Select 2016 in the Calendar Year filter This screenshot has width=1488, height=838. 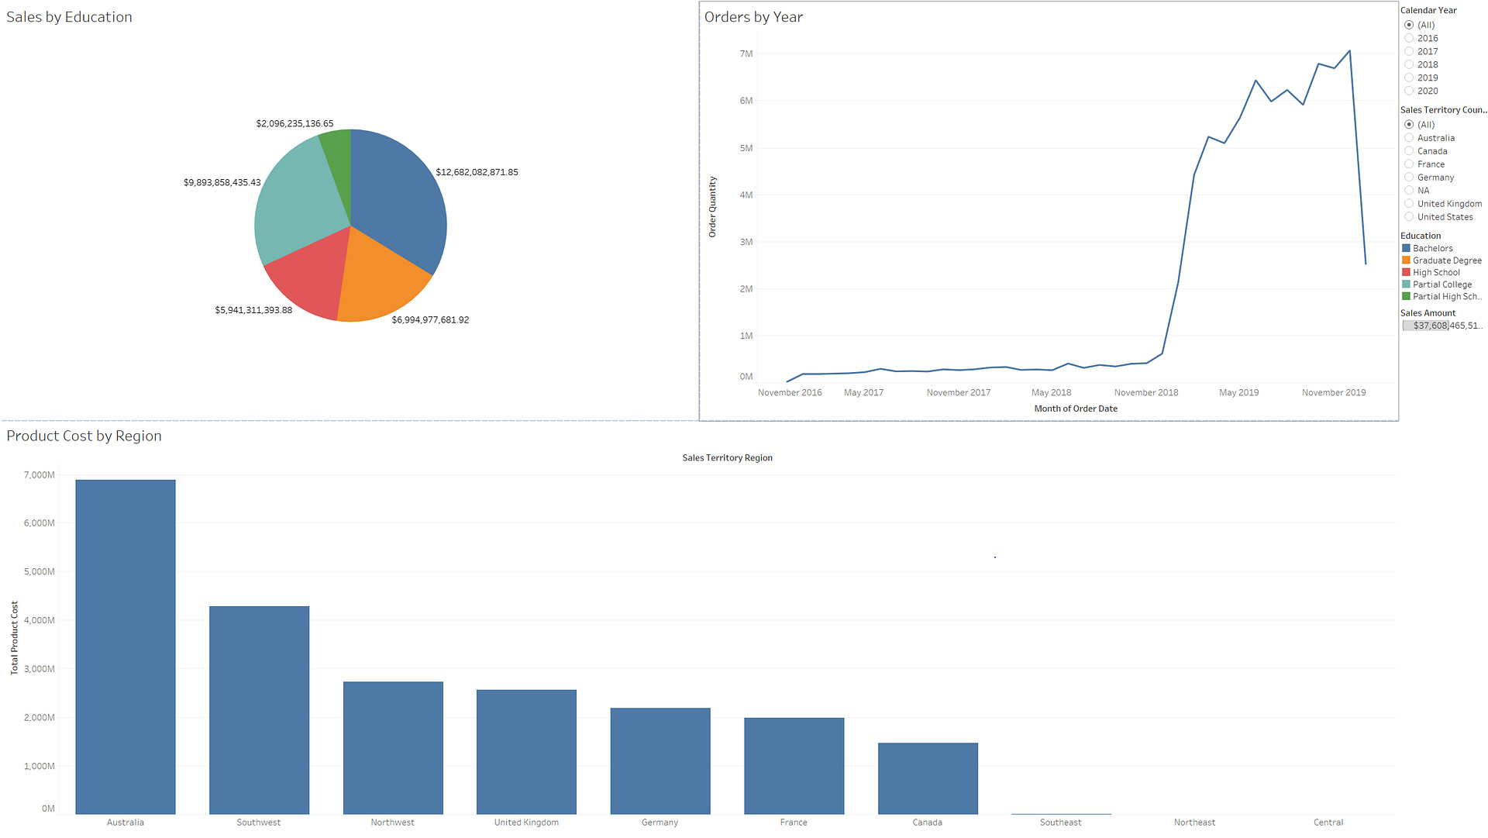click(x=1409, y=38)
